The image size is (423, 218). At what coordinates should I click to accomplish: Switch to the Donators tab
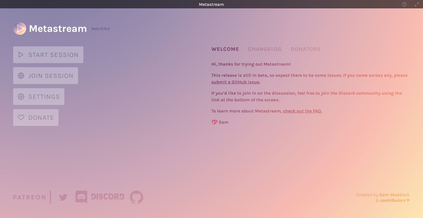tap(306, 49)
